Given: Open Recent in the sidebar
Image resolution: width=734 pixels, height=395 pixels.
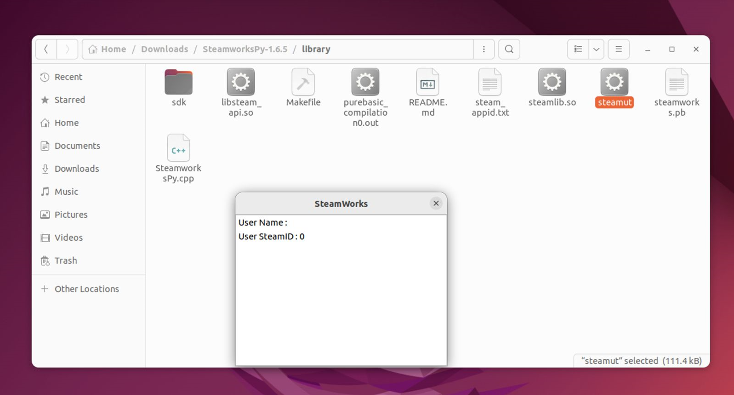Looking at the screenshot, I should [x=89, y=77].
